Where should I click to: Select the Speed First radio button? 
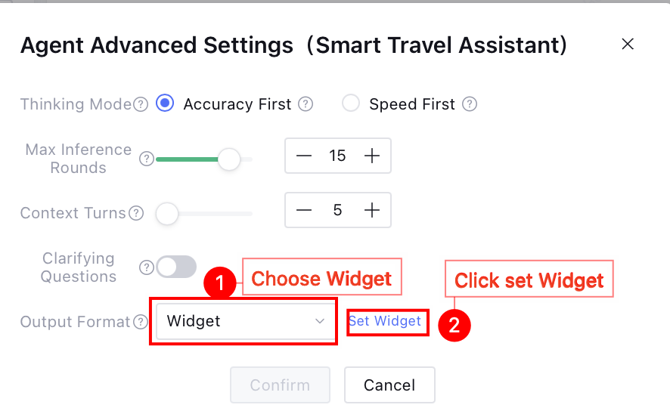(x=351, y=103)
